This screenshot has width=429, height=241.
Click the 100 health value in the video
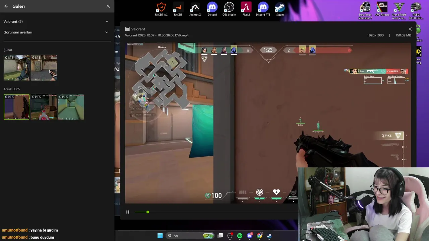pos(217,195)
